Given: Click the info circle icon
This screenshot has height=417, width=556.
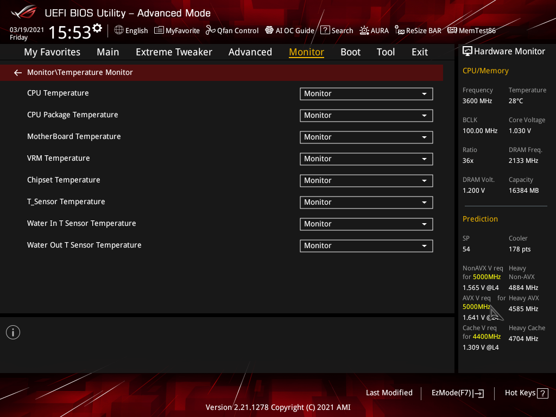Looking at the screenshot, I should [x=13, y=332].
